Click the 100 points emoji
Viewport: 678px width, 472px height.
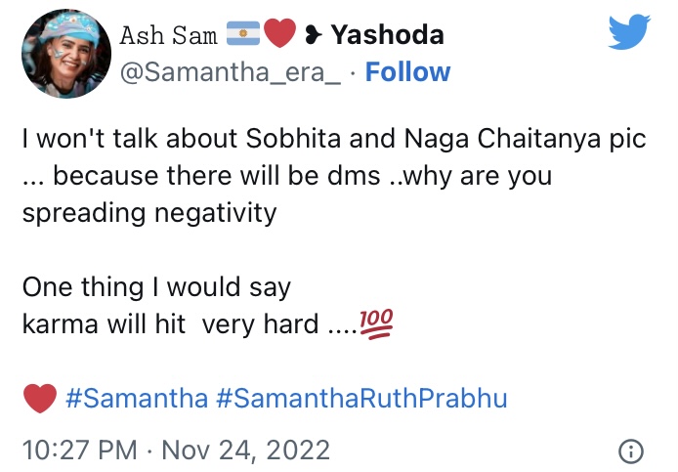tap(376, 323)
